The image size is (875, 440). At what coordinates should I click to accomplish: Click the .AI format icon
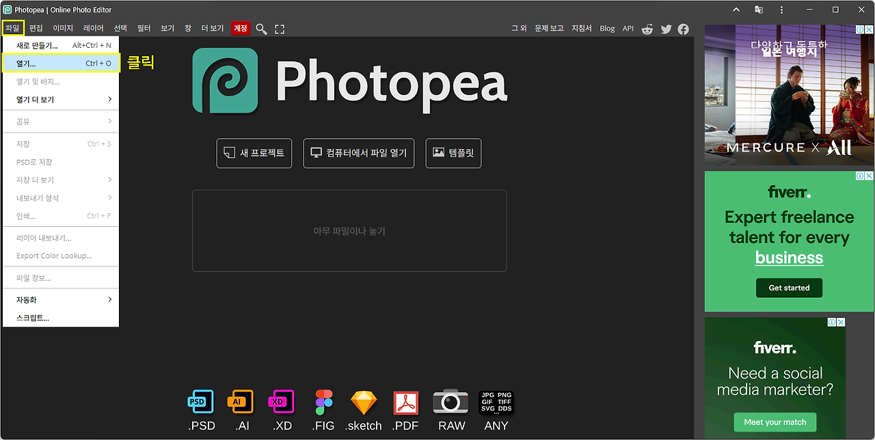coord(241,402)
